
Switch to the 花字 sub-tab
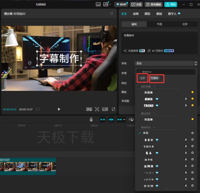tap(185, 24)
